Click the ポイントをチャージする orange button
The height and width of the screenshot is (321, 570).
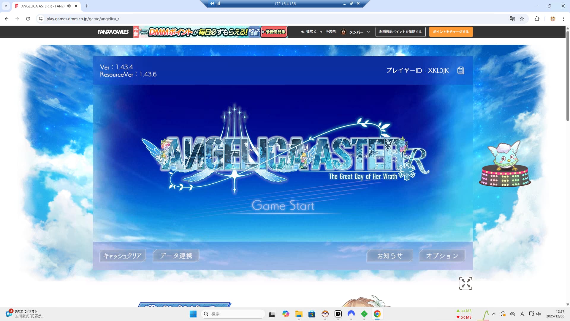pos(451,32)
